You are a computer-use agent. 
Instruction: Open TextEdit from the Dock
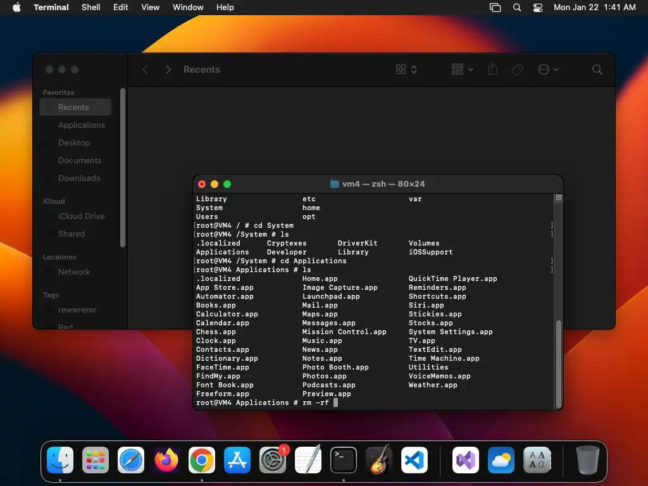point(308,460)
